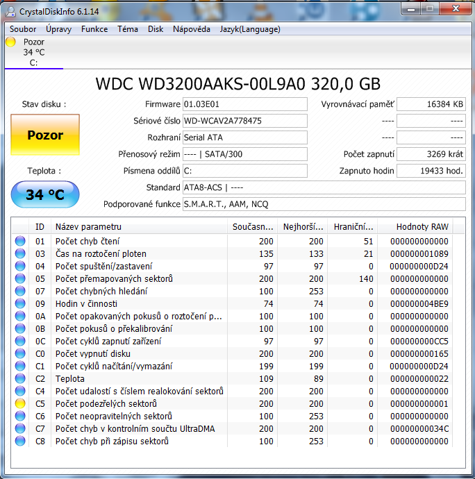Click the Firmware value field
The height and width of the screenshot is (479, 475).
tap(244, 104)
